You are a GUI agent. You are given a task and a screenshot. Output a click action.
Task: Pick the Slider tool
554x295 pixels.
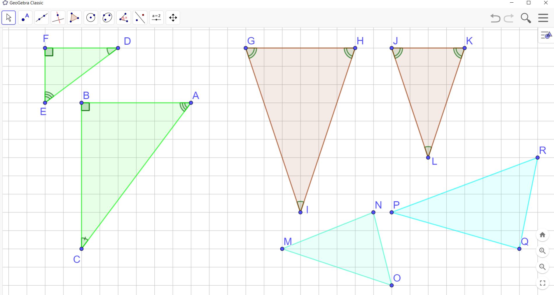coord(156,18)
